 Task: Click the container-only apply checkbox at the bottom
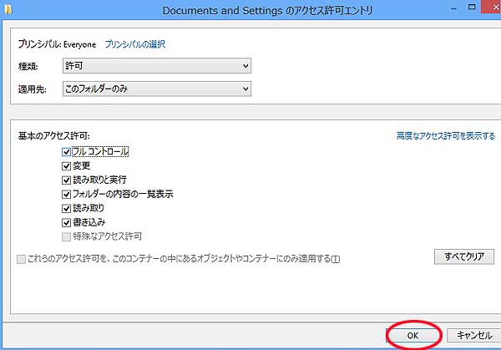point(22,259)
